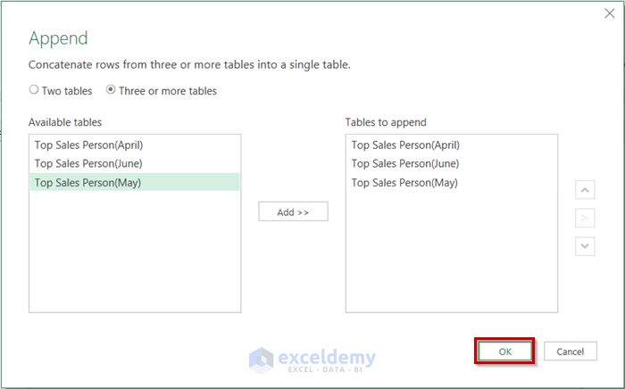Remove the selected table from the append list

[585, 218]
